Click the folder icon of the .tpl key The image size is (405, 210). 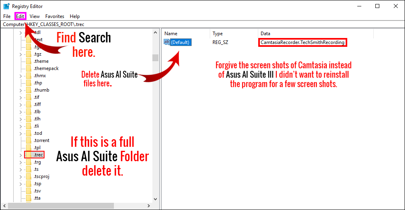[28, 148]
